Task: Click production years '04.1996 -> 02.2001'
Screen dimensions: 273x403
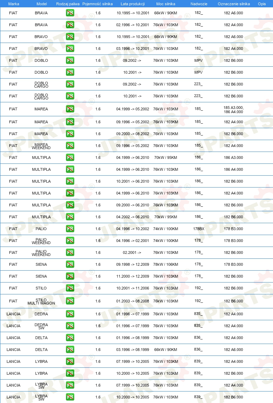Action: [133, 241]
